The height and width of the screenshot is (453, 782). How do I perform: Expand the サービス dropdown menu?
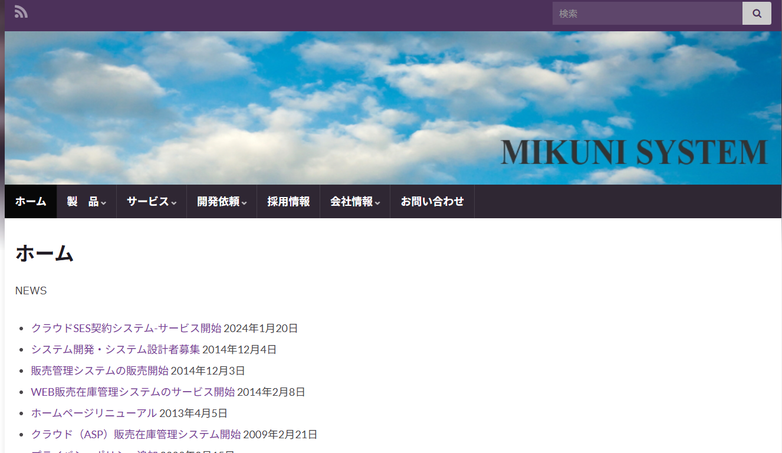(x=151, y=202)
